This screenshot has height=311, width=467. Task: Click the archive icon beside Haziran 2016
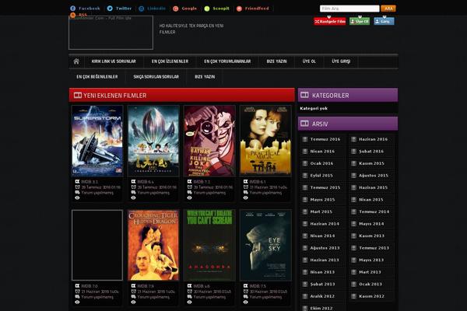(353, 139)
